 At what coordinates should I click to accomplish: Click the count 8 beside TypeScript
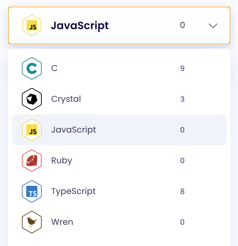pos(182,191)
